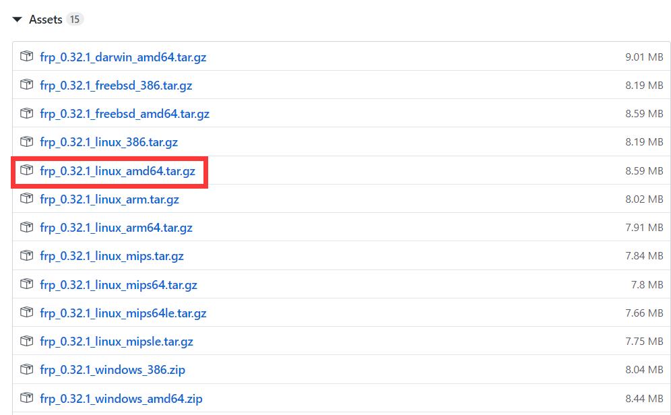
Task: Click the 8.04 MB size of windows_386
Action: point(644,370)
